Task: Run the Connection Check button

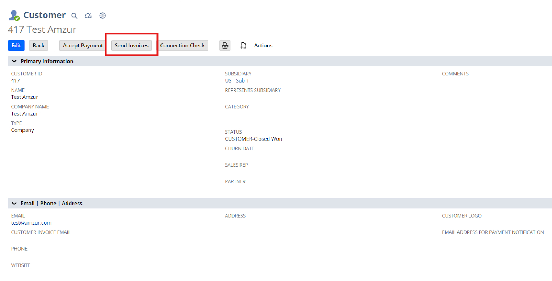Action: 183,46
